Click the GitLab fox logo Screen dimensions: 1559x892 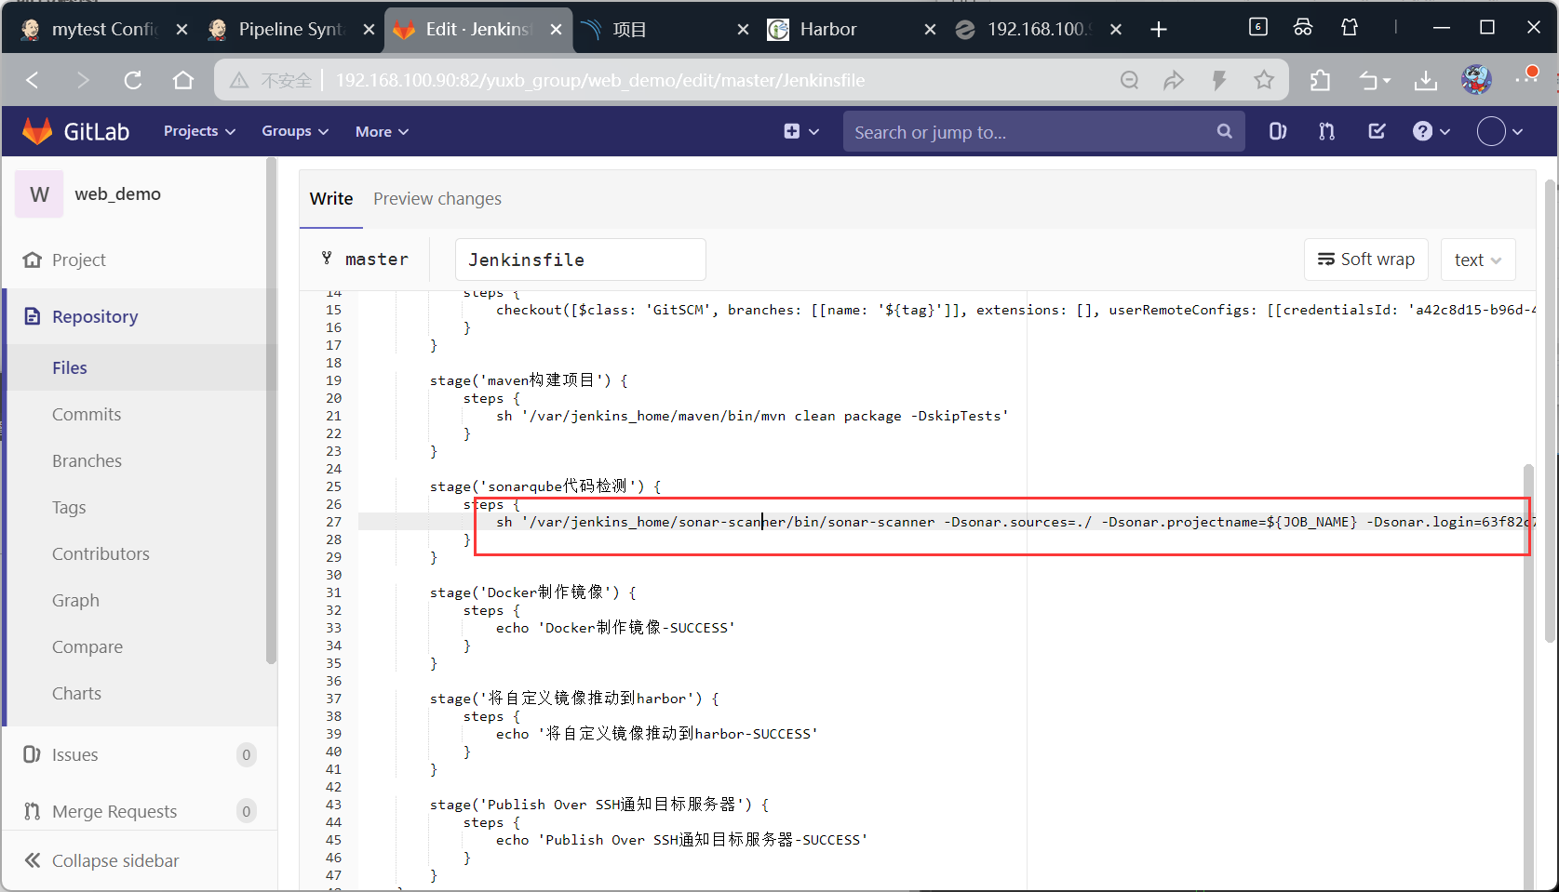click(37, 131)
